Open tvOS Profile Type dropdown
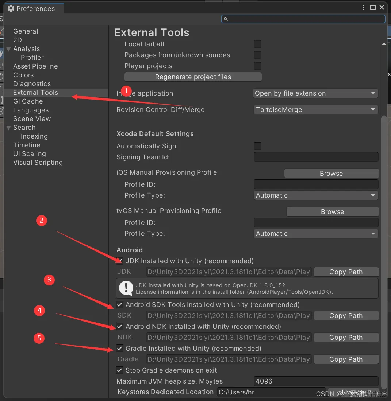 click(x=316, y=233)
